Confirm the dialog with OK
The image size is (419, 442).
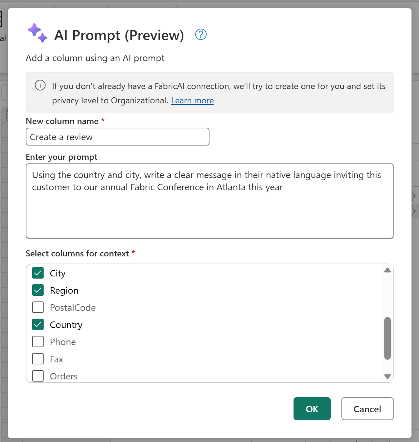tap(312, 409)
